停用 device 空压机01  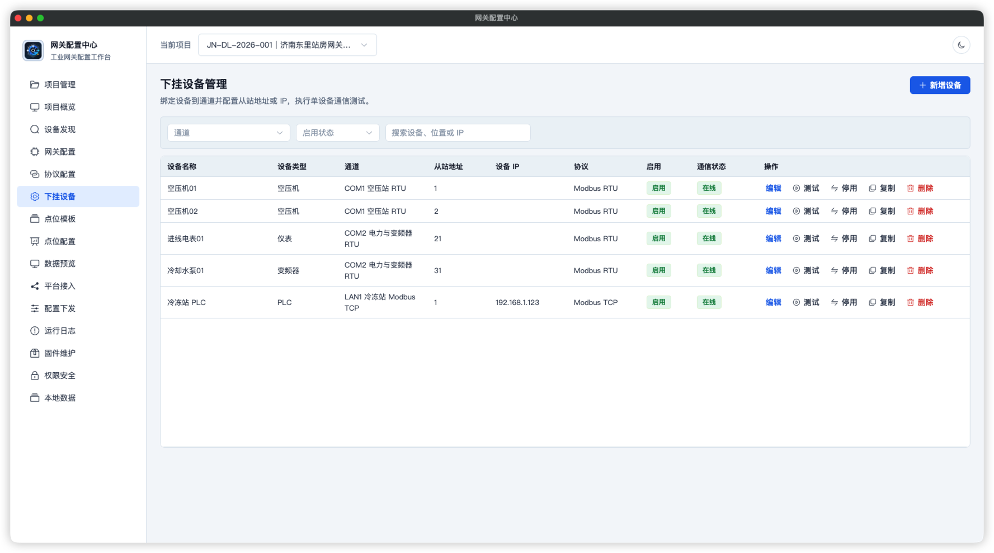(844, 188)
